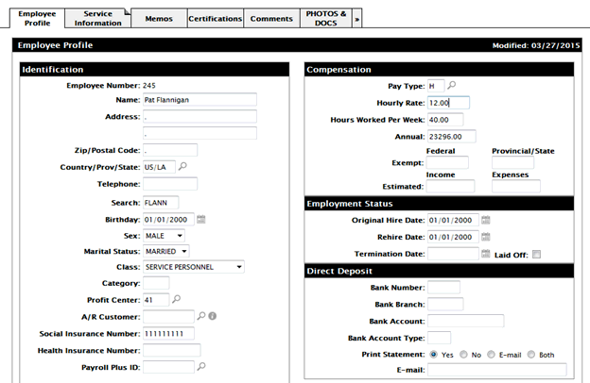
Task: Open the Country/Prov/State lookup magnifier
Action: pyautogui.click(x=183, y=166)
